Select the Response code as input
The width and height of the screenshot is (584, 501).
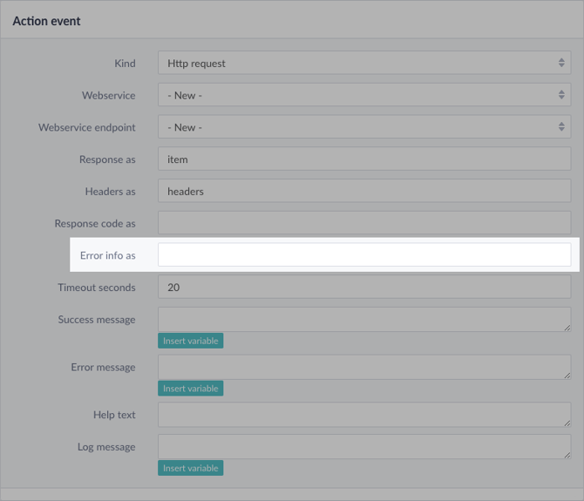tap(364, 223)
